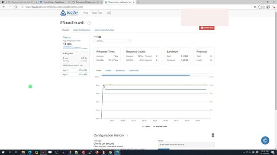Screen dimensions: 277x155
Task: Open the All URLs filter dropdown
Action: pyautogui.click(x=113, y=41)
